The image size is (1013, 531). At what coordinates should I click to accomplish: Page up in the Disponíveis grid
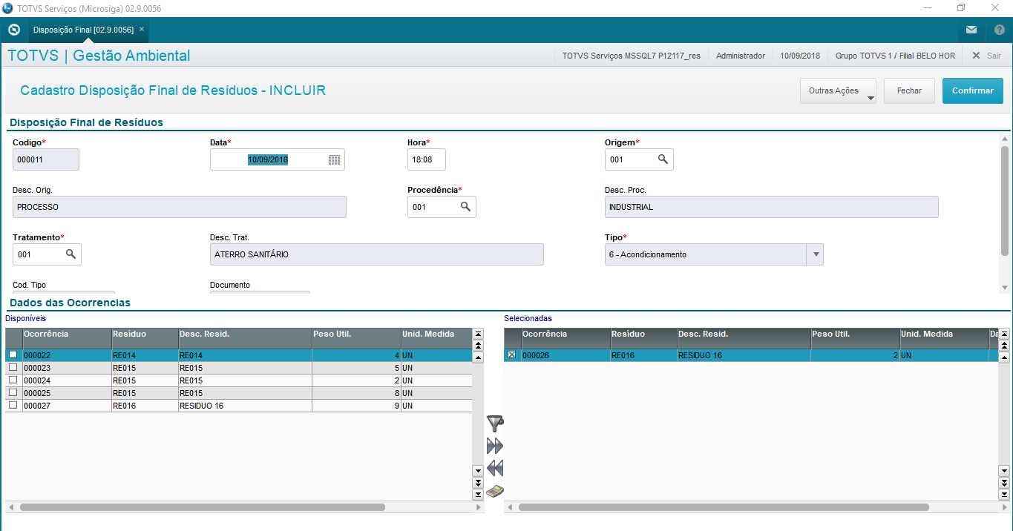pos(478,345)
